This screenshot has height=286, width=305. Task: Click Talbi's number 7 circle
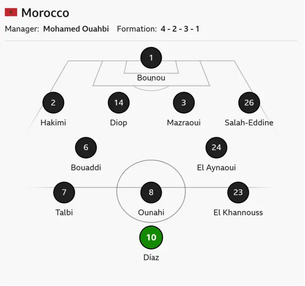coord(64,192)
